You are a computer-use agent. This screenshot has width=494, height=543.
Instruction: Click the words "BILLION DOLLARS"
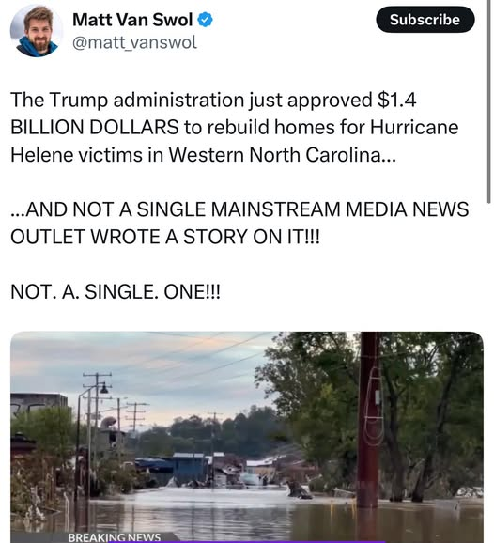point(95,127)
